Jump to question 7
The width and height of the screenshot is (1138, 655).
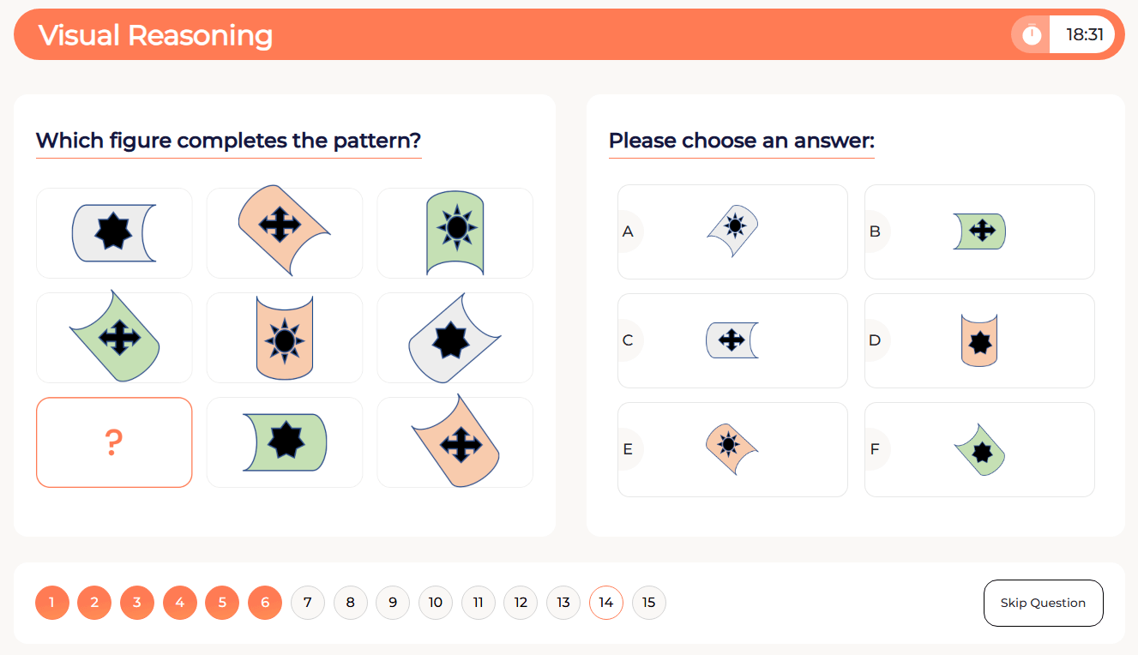(x=308, y=603)
